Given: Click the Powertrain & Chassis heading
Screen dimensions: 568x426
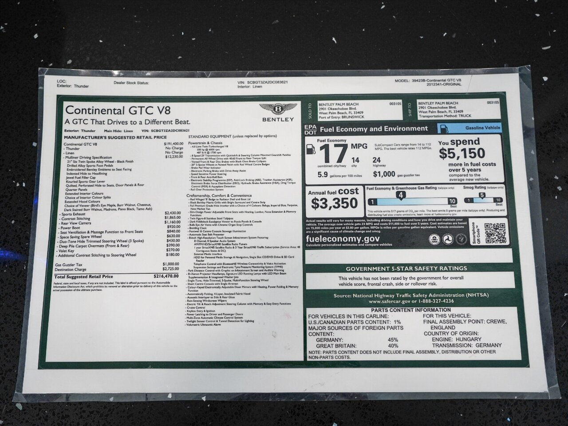Looking at the screenshot, I should coord(204,143).
